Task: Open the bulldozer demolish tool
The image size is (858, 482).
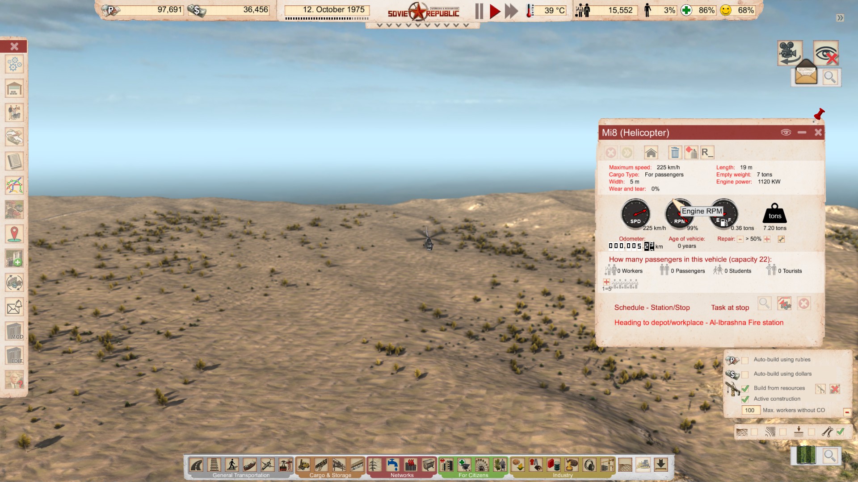Action: coord(643,465)
